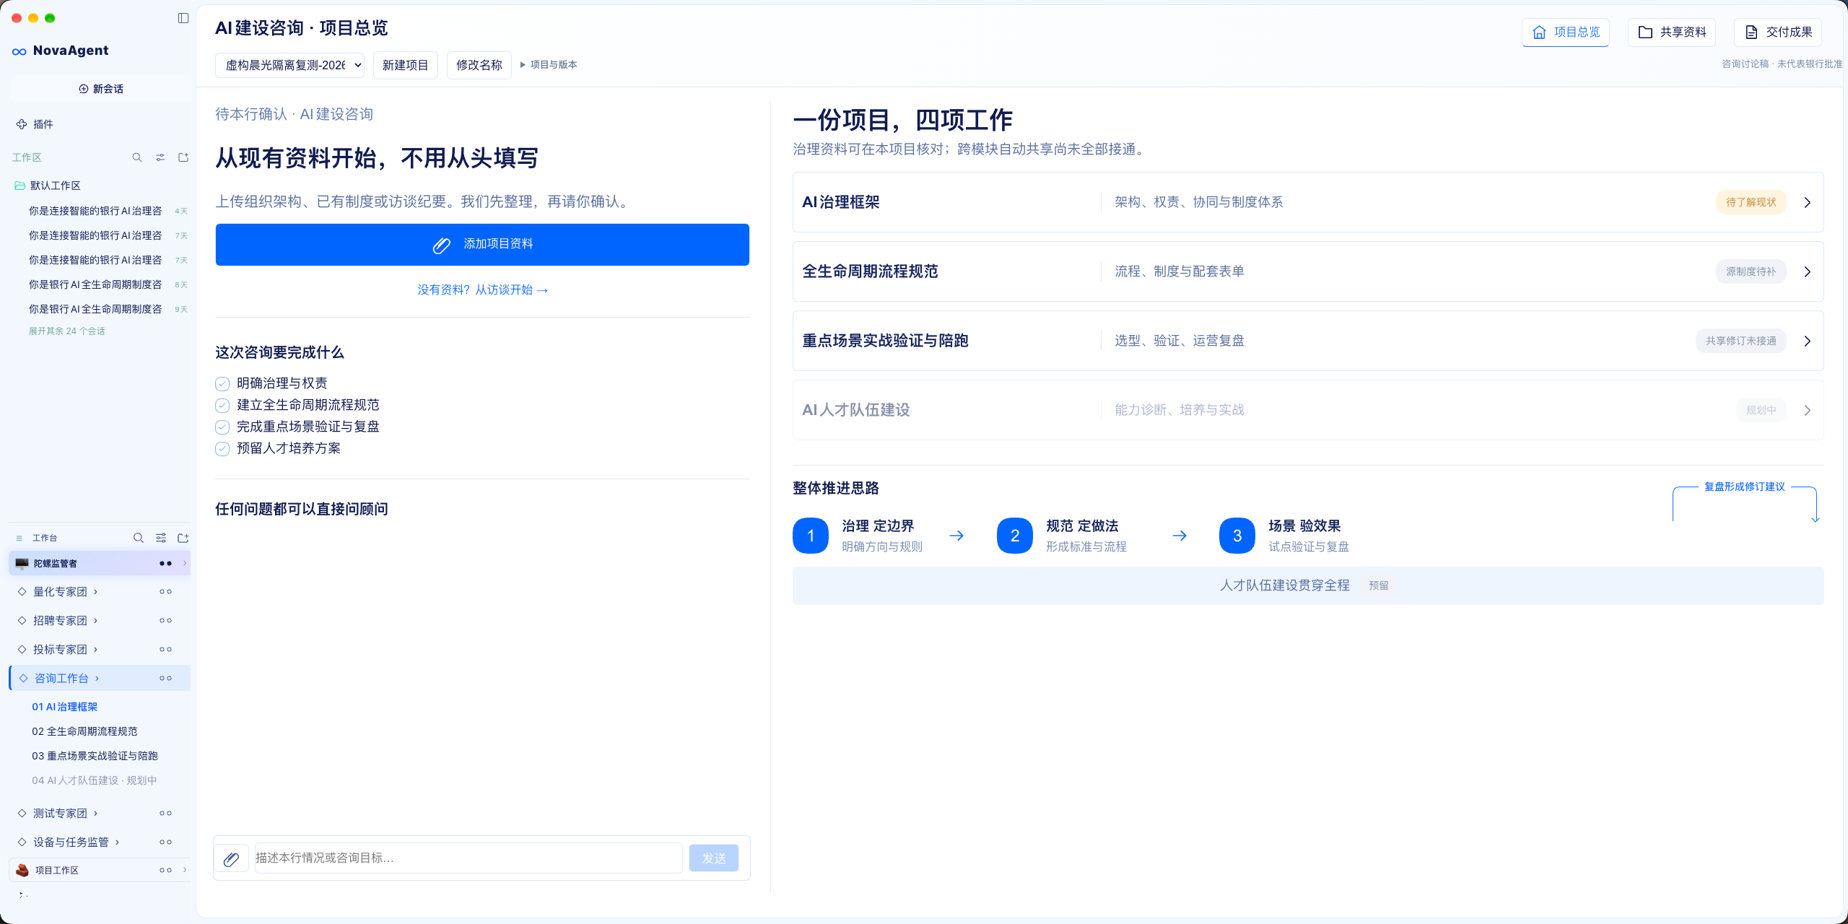Start a 新会话 from sidebar
Screen dimensions: 1848x924
click(x=101, y=89)
